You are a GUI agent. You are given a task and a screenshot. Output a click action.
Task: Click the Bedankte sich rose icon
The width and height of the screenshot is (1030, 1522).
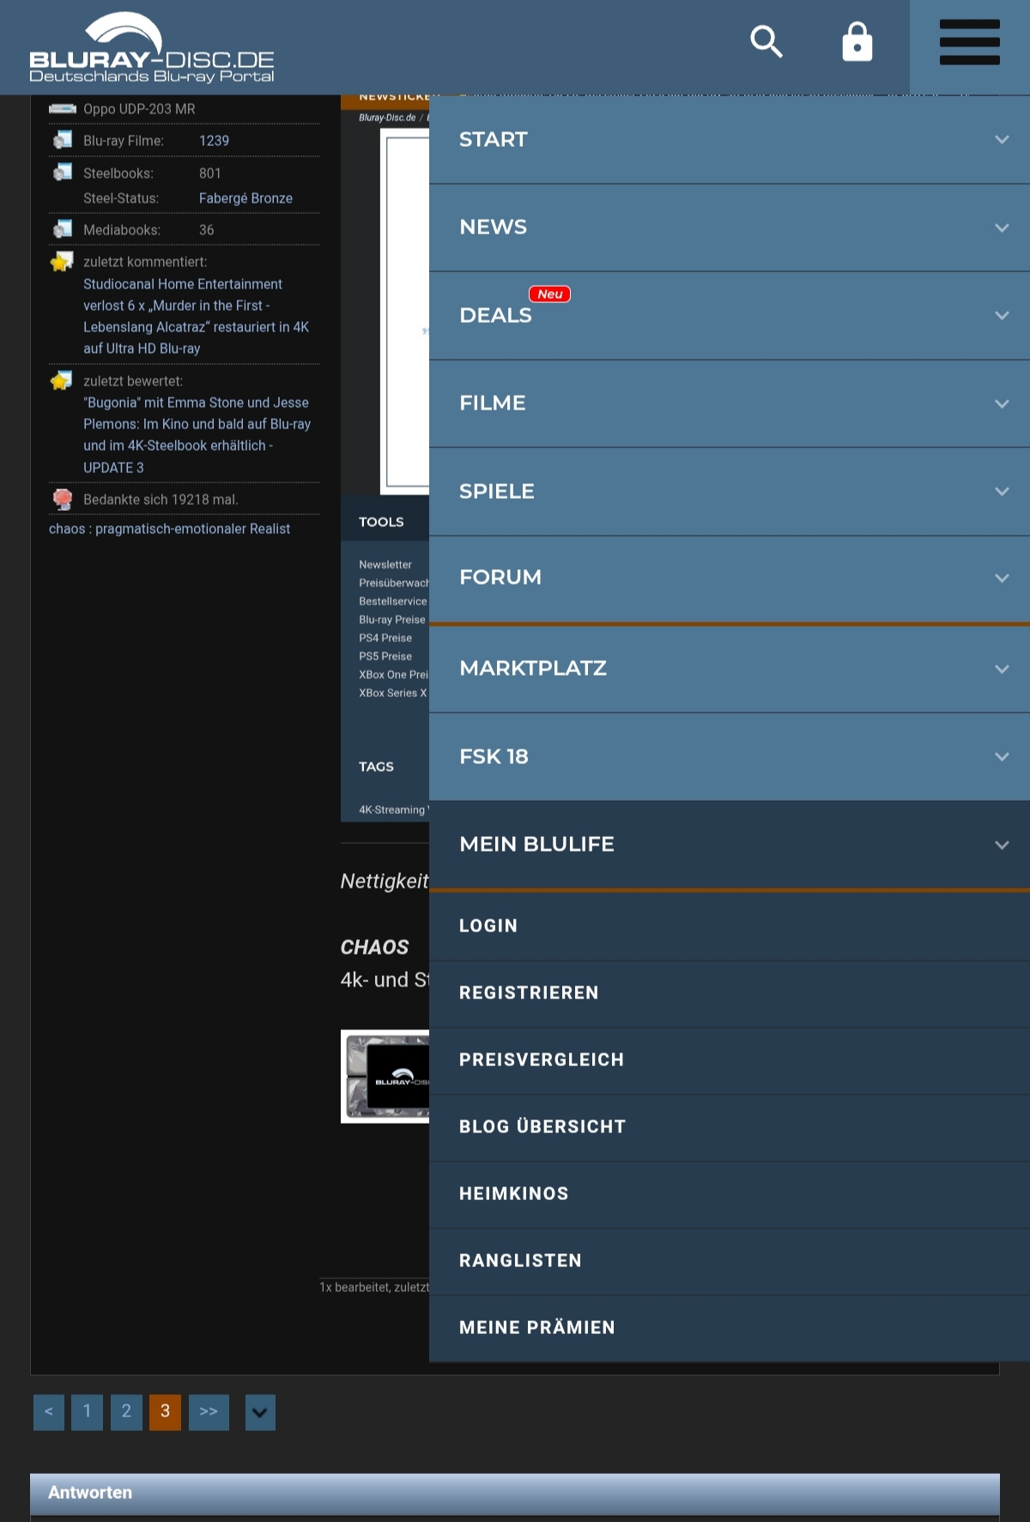(x=63, y=499)
